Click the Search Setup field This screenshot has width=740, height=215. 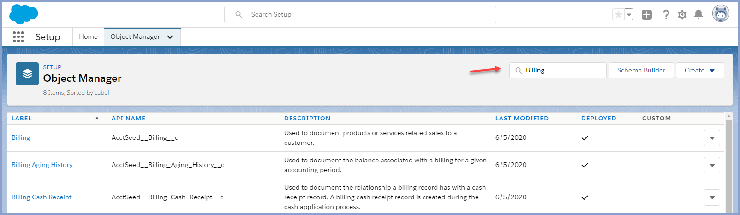click(360, 14)
